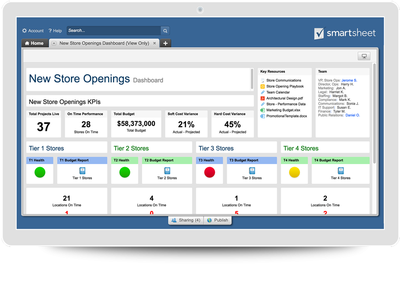Click the Marketing Budget.xlsx Excel icon

pos(262,110)
